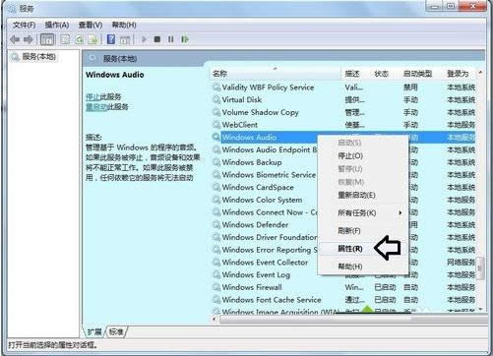Choose 重新启动(E) in the context menu

tap(356, 195)
